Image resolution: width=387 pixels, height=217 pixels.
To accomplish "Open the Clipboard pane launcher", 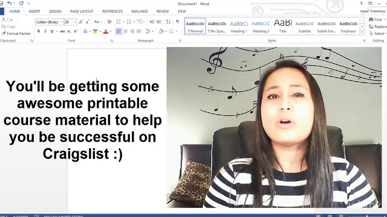I will [31, 40].
